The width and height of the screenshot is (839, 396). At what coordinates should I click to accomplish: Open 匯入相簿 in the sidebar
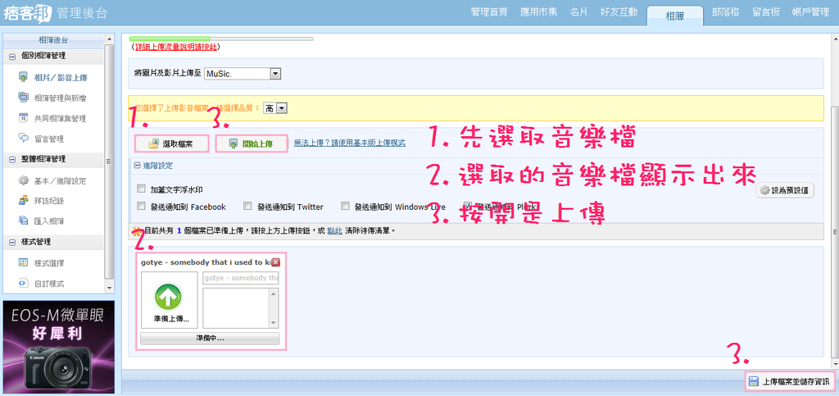pos(48,221)
